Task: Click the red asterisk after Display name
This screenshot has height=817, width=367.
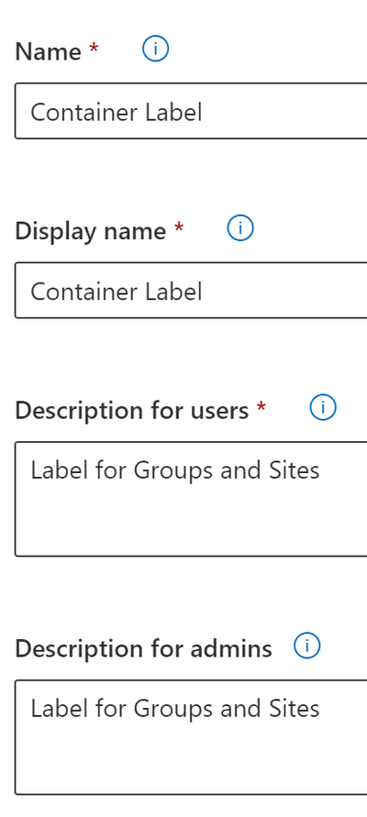Action: click(179, 227)
